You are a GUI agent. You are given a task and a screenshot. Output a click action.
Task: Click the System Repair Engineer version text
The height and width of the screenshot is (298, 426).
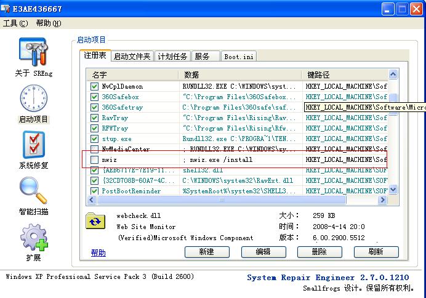click(328, 277)
